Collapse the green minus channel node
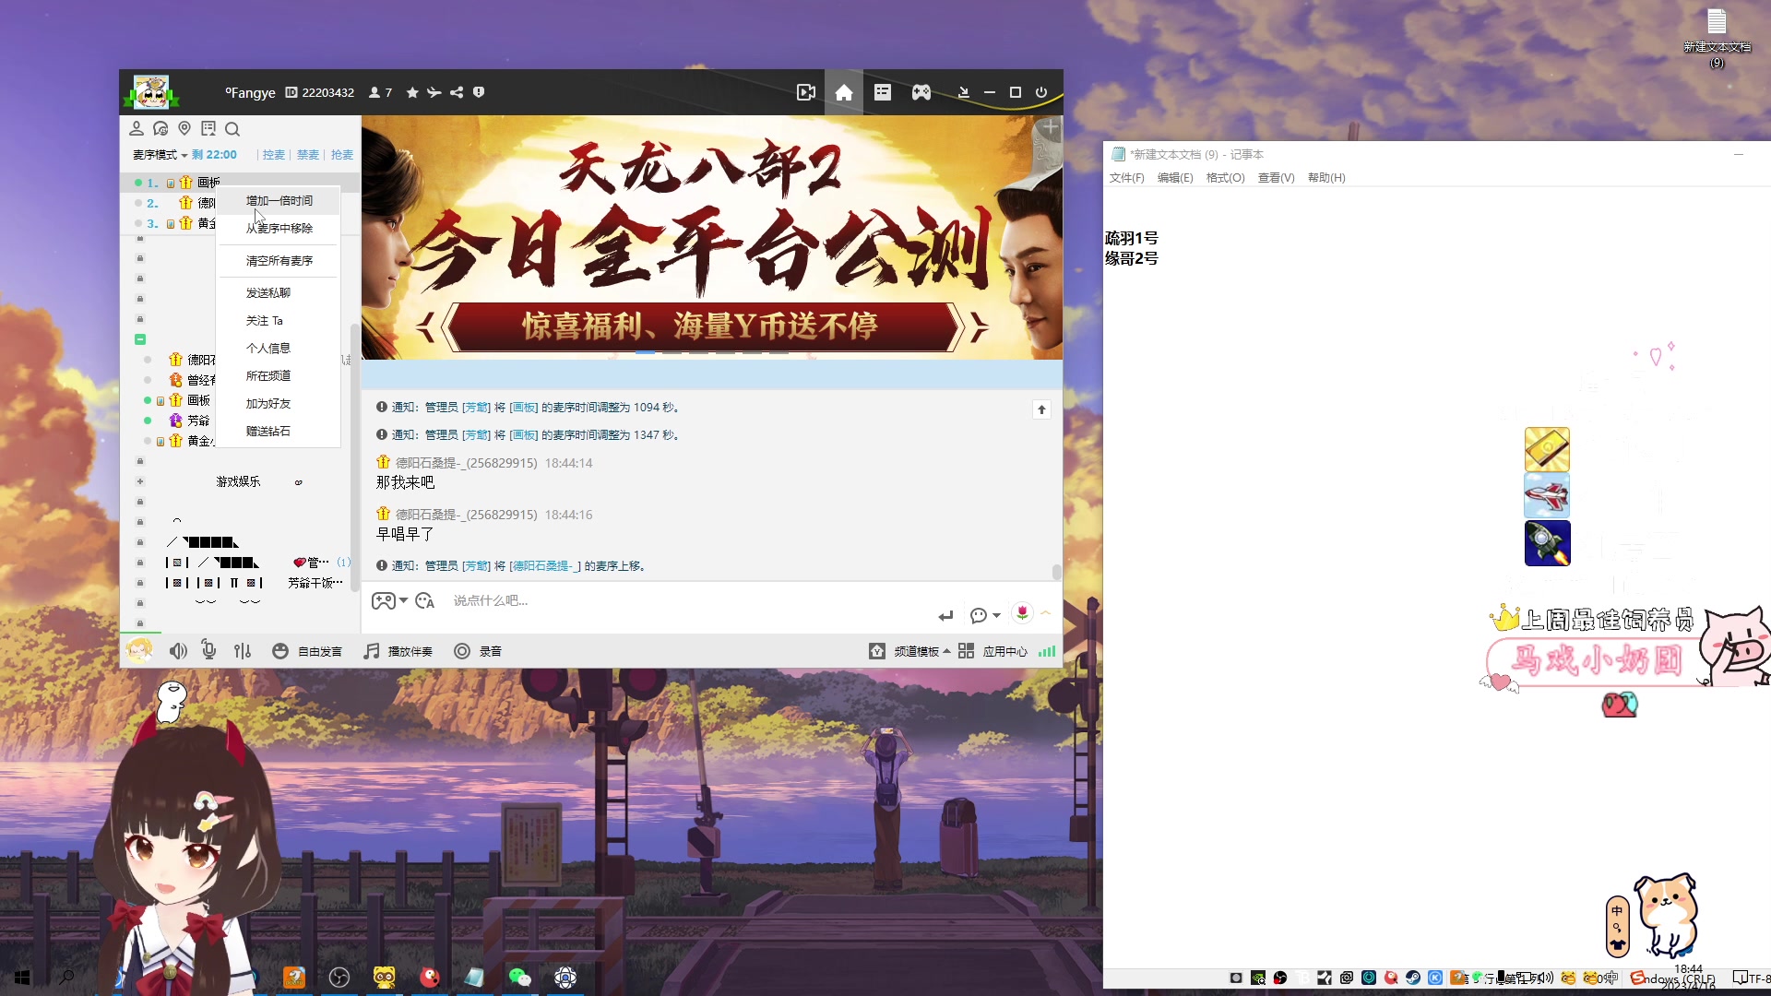 [140, 339]
